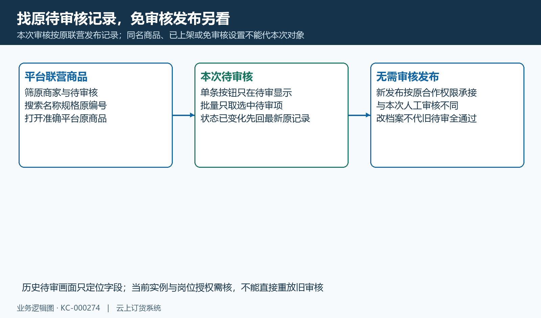
Task: Click the footer text 云上订货系统
Action: pyautogui.click(x=139, y=308)
